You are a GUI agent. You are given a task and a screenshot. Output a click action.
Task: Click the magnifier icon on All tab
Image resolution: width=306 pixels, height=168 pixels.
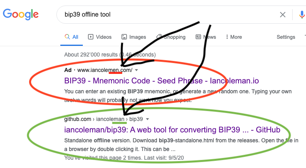(x=67, y=37)
